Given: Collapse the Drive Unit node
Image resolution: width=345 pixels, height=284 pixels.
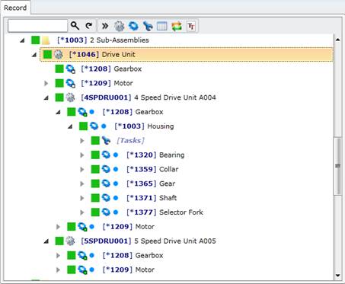Looking at the screenshot, I should (34, 55).
